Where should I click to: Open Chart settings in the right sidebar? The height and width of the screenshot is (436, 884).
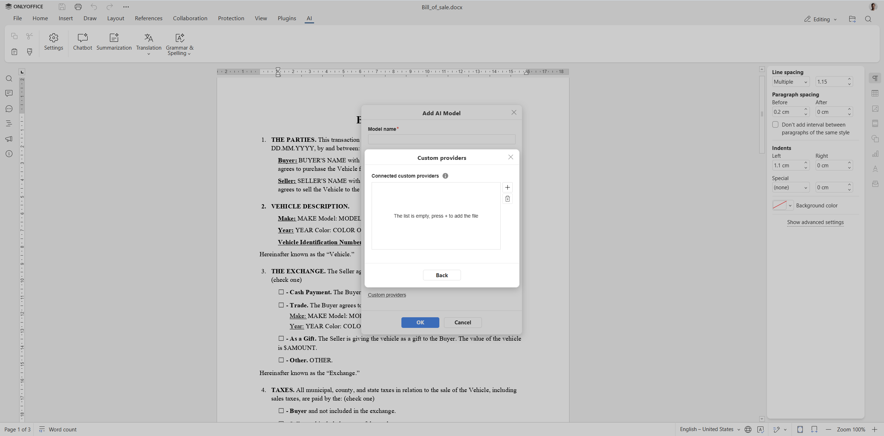pyautogui.click(x=875, y=154)
